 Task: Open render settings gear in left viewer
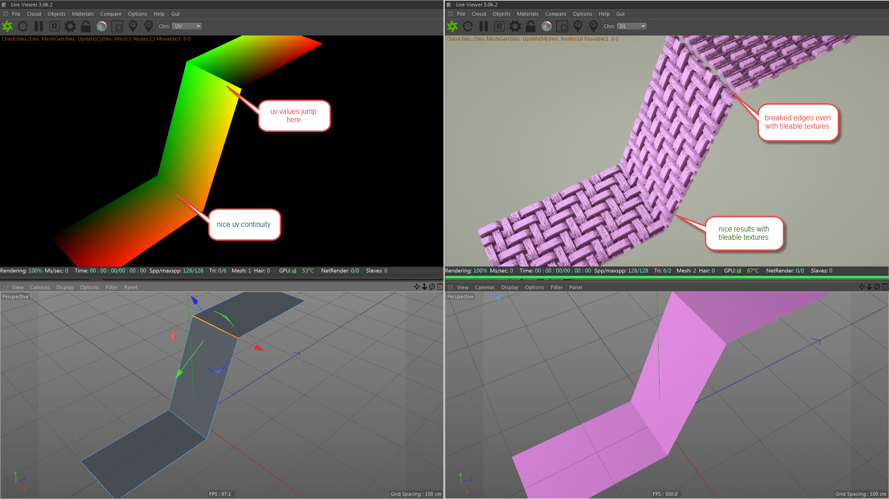70,26
